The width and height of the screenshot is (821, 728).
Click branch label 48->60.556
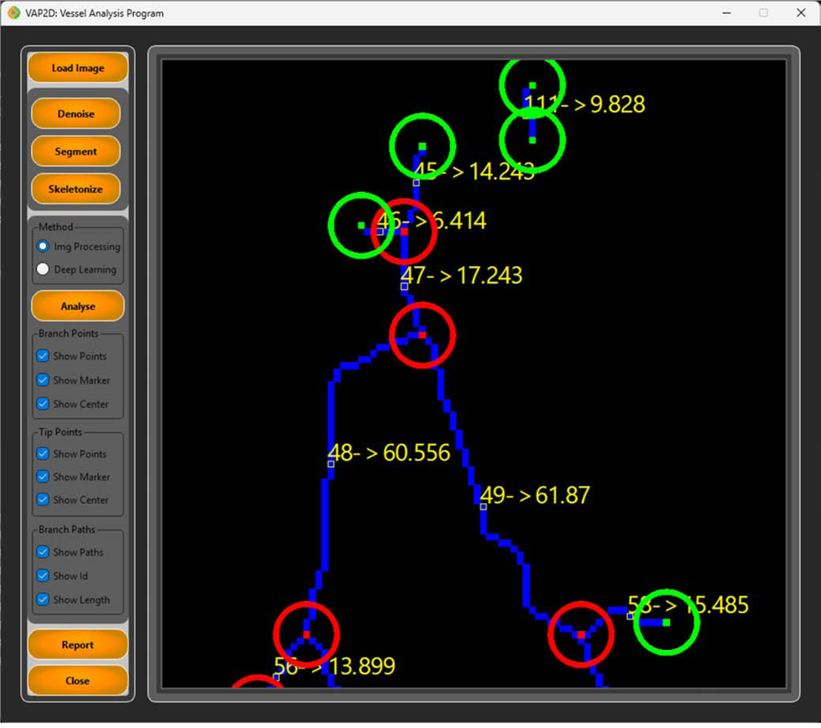[x=389, y=453]
